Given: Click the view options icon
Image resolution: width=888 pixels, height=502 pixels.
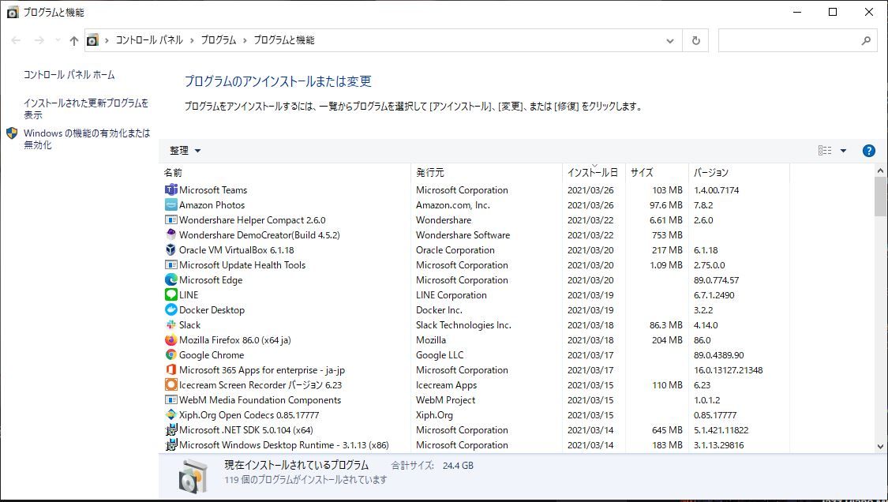Looking at the screenshot, I should (x=825, y=151).
